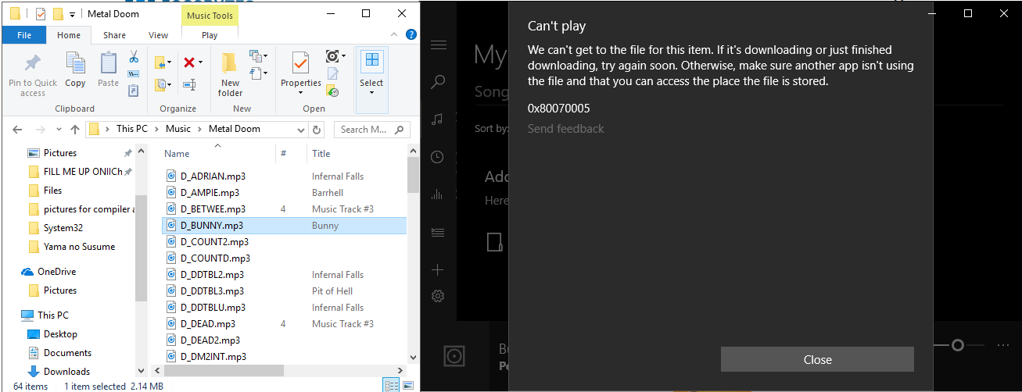Go back using Explorer's back arrow
The image size is (1022, 392).
click(17, 130)
